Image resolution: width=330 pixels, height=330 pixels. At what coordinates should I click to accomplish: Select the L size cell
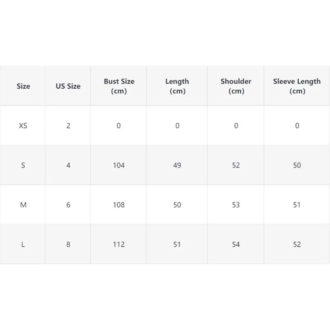click(x=23, y=245)
